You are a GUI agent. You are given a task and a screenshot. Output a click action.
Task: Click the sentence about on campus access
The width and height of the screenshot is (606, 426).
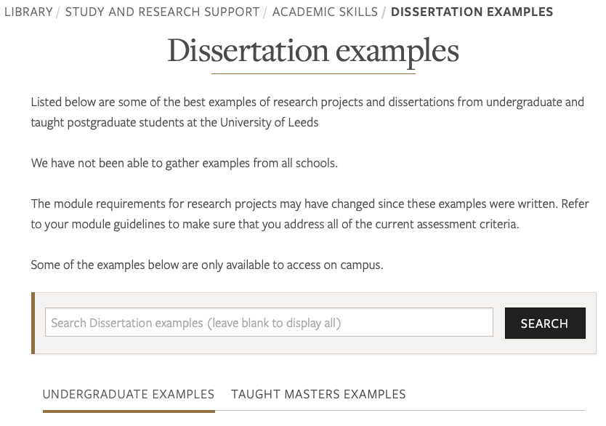pyautogui.click(x=206, y=265)
